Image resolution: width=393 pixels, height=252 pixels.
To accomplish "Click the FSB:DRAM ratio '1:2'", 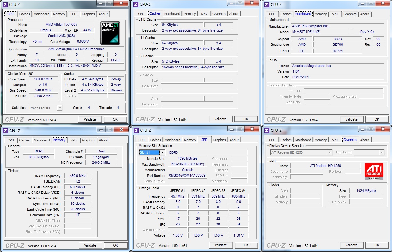I will point(78,182).
